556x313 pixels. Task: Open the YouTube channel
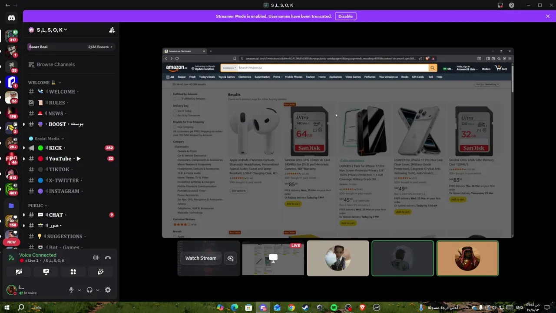coord(71,159)
